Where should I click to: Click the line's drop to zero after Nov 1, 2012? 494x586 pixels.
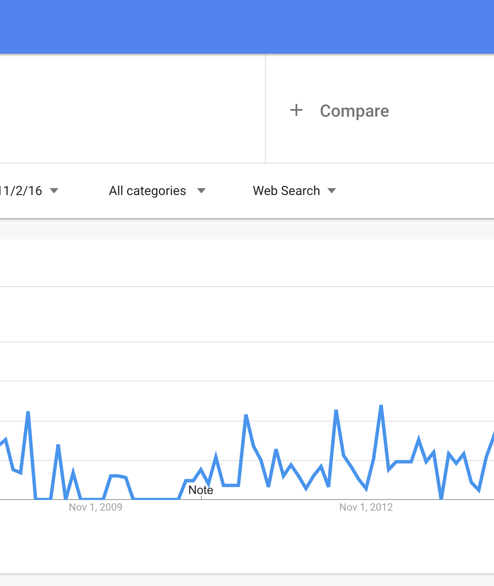tap(441, 497)
